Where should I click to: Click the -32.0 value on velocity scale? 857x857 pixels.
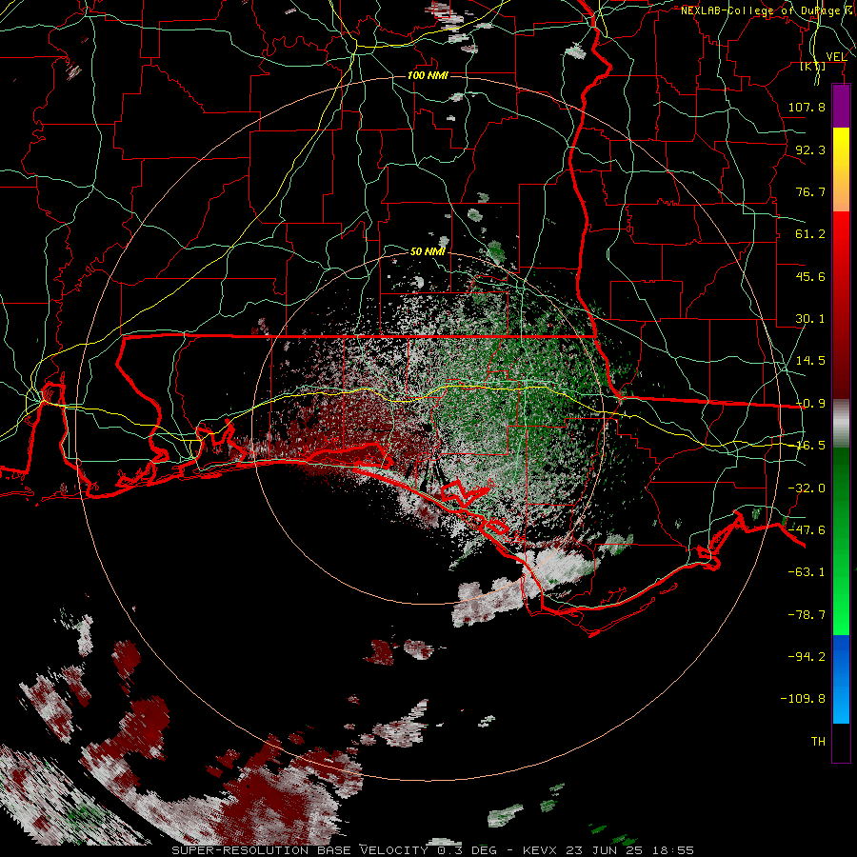[x=807, y=488]
